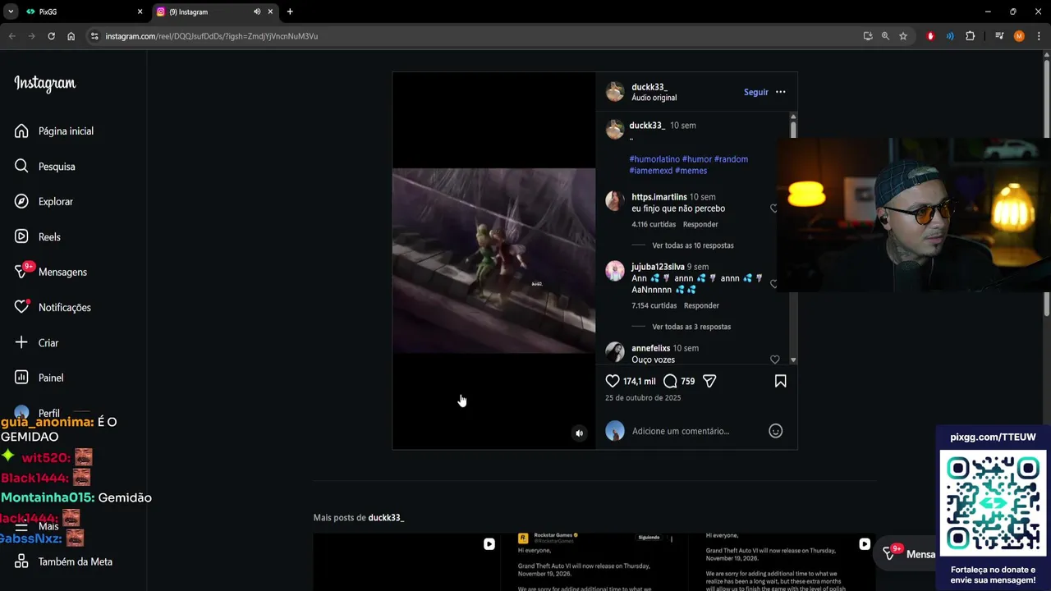Open annefelixs commenter profile
The image size is (1051, 591).
click(651, 348)
